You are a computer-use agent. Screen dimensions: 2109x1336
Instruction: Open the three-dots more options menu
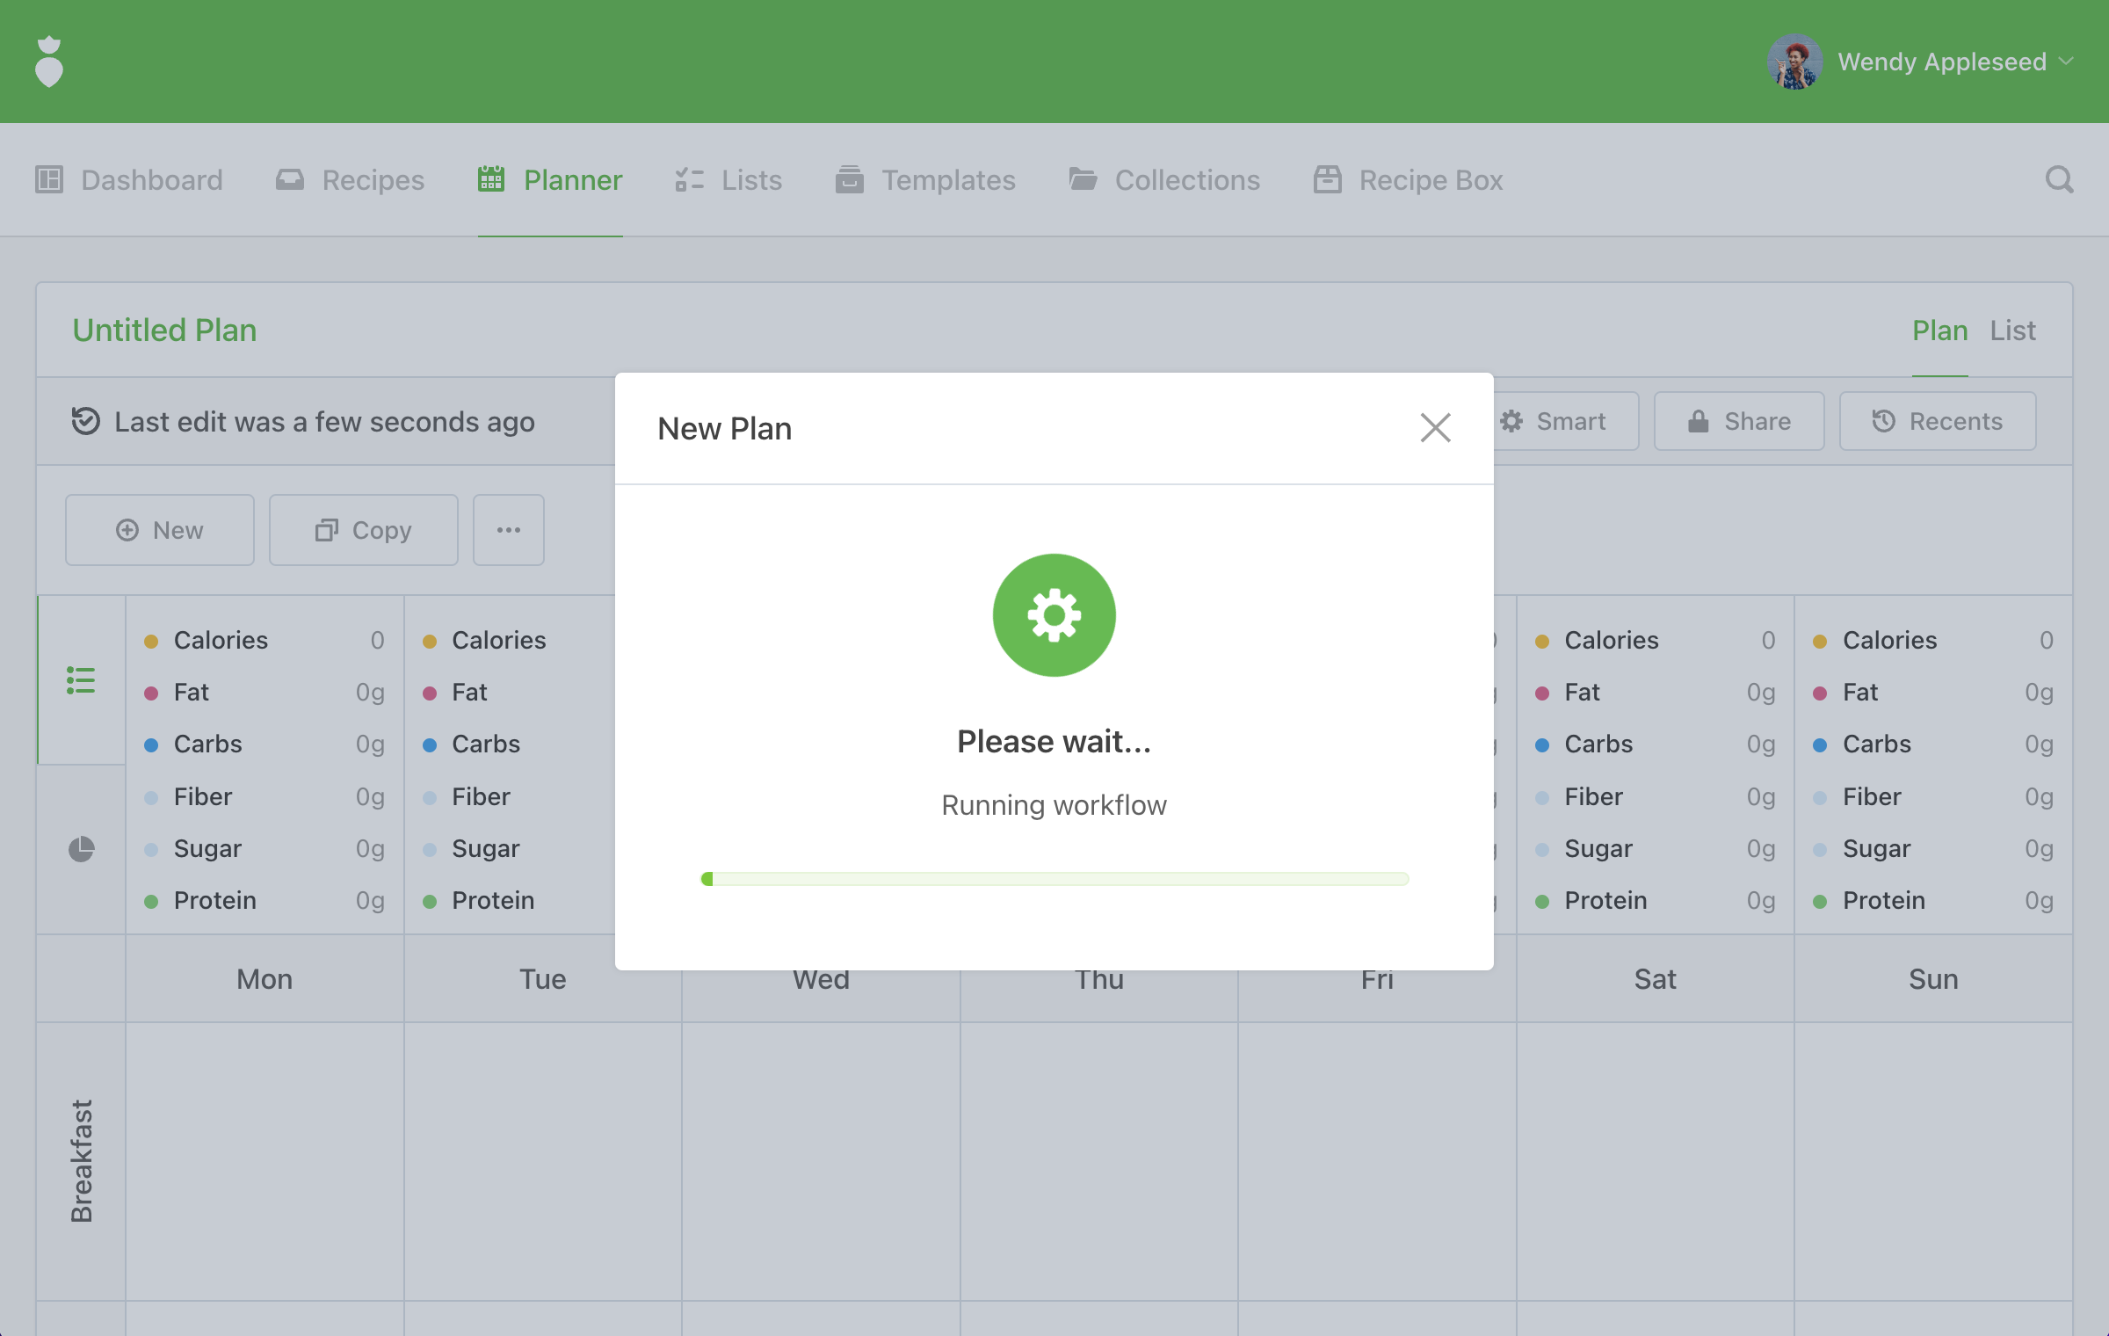click(x=509, y=530)
